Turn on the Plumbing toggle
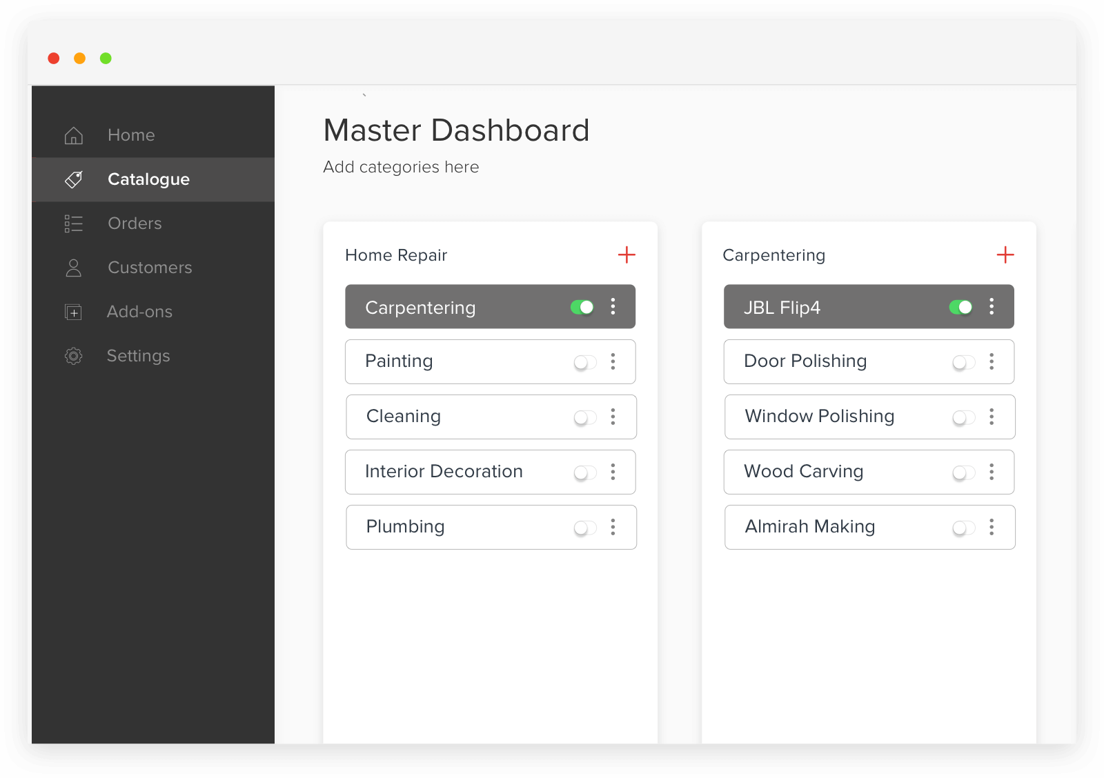The height and width of the screenshot is (778, 1104). (585, 528)
